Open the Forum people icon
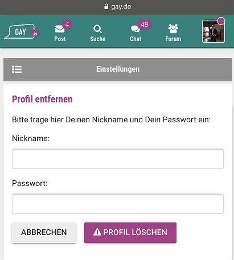 (173, 28)
